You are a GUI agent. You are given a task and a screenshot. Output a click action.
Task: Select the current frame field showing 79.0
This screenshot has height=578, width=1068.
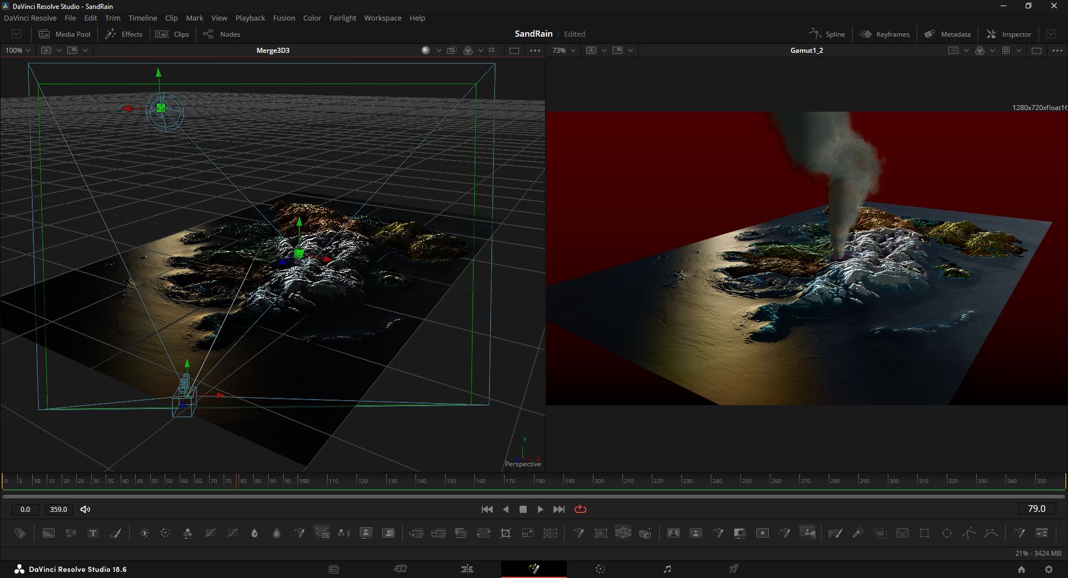click(1036, 509)
